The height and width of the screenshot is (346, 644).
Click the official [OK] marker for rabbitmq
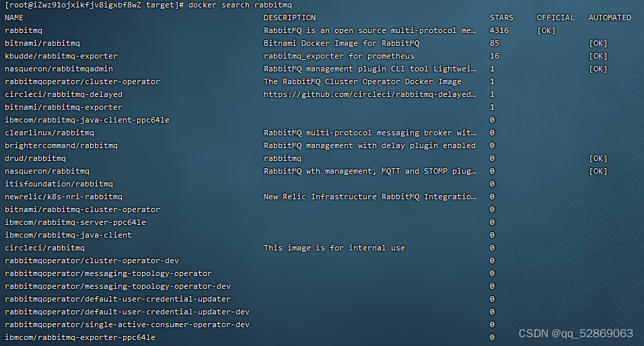point(546,30)
